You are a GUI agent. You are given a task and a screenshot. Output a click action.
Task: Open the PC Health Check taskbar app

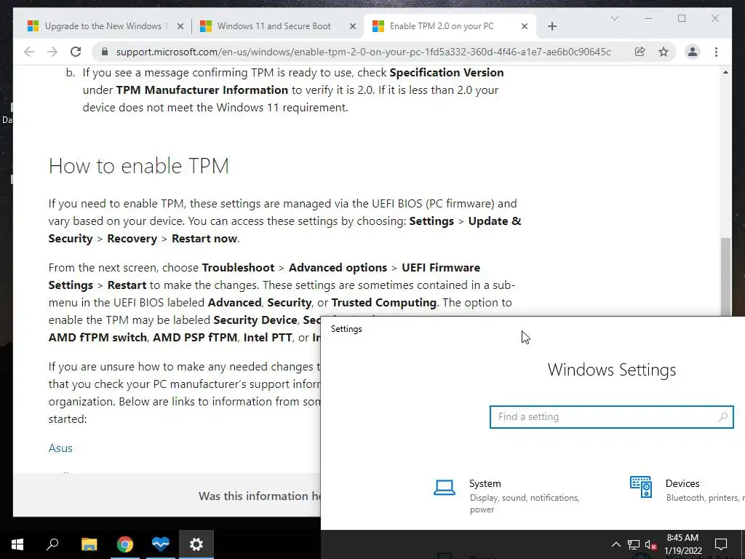(161, 544)
